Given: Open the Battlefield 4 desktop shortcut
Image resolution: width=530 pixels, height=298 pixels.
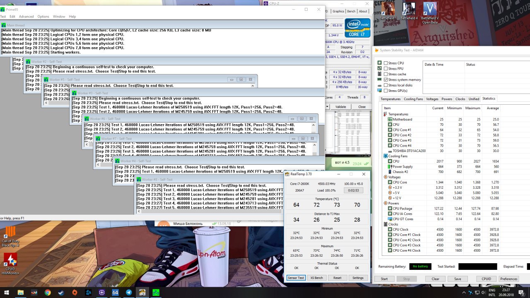Looking at the screenshot, I should coord(409,11).
